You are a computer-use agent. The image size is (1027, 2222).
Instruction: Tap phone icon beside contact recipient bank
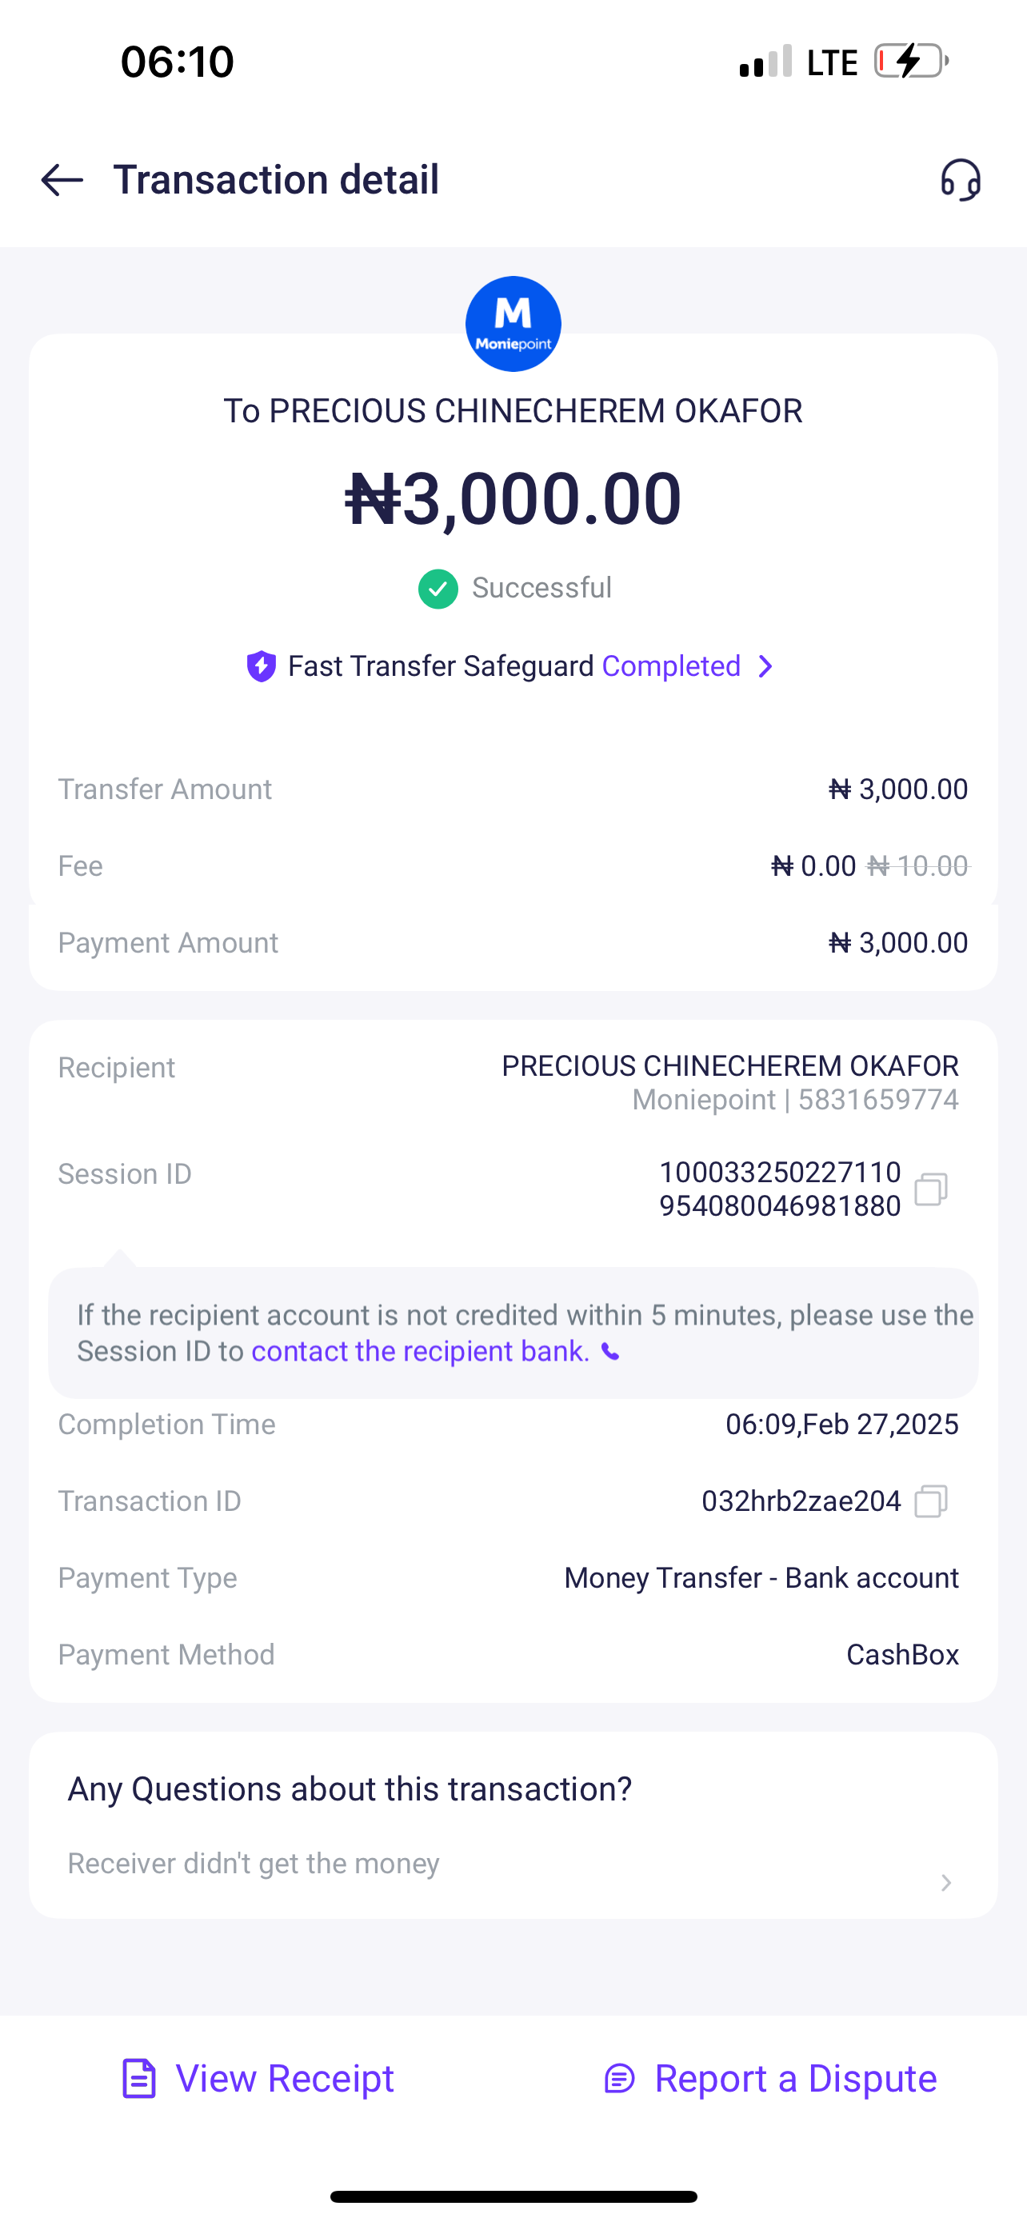pyautogui.click(x=610, y=1352)
